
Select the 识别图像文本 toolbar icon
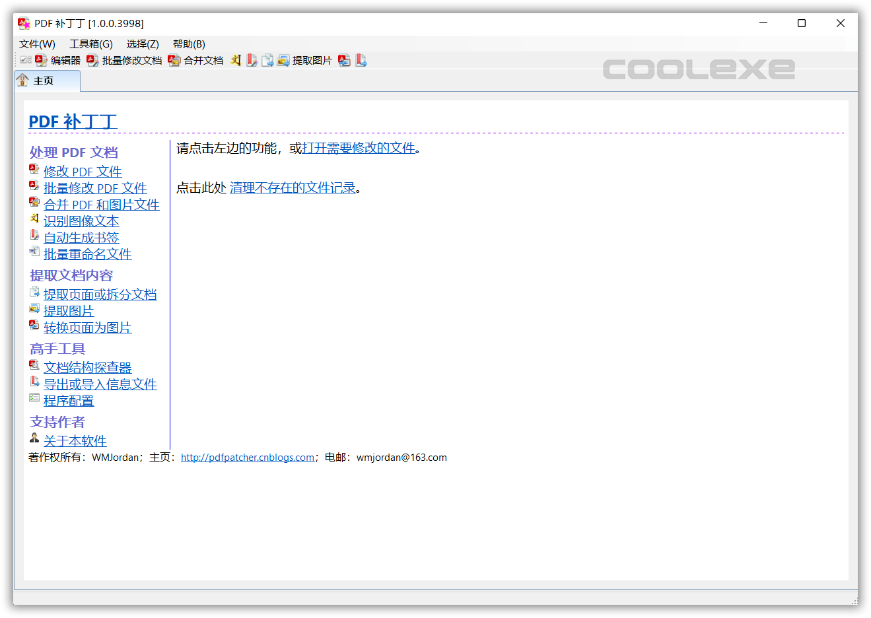coord(236,60)
